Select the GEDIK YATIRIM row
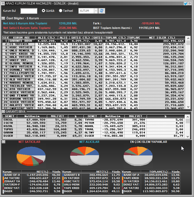 (94, 92)
